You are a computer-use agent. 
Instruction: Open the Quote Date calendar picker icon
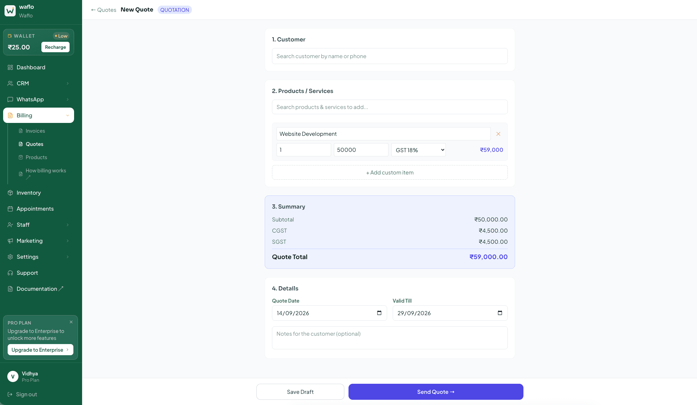pos(379,313)
